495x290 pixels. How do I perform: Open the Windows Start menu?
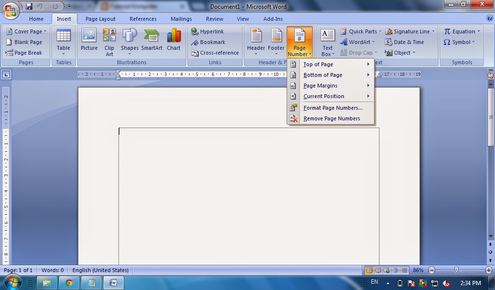point(12,282)
